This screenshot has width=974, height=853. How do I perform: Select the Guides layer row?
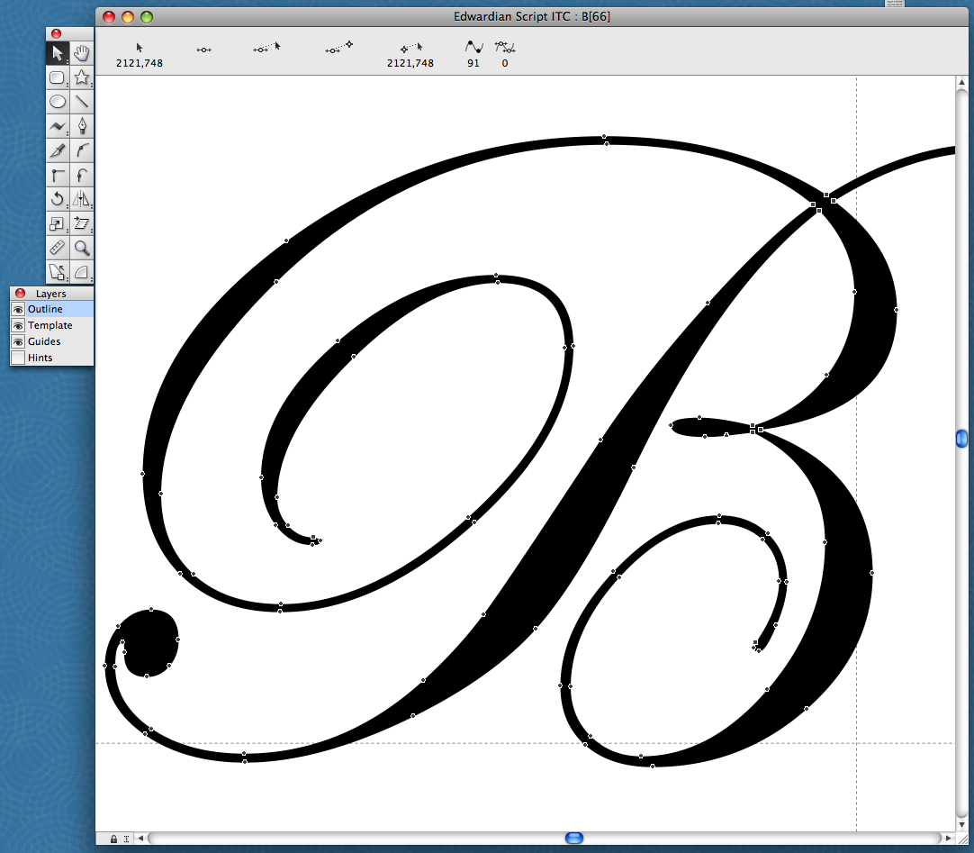pos(52,341)
